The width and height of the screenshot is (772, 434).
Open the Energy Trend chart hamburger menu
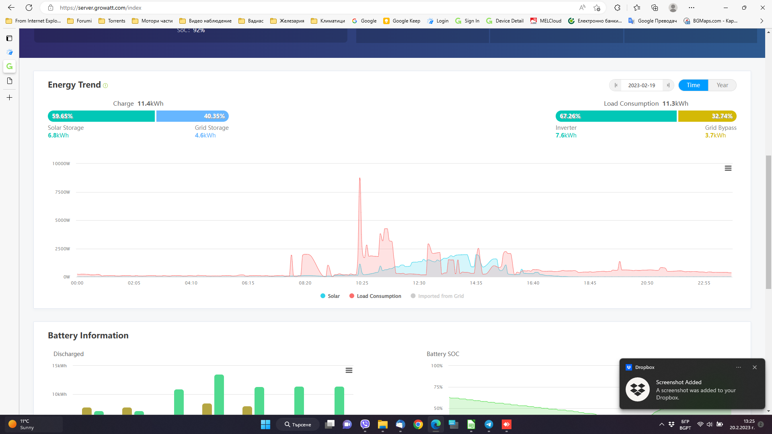pos(728,168)
